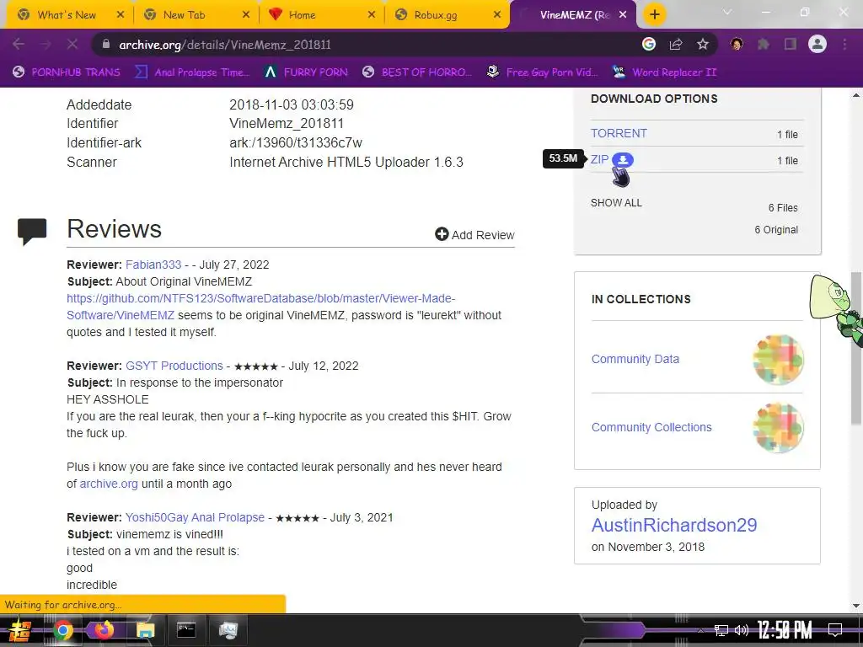Open the monitor app taskbar icon
Screen dimensions: 863x647
click(228, 630)
